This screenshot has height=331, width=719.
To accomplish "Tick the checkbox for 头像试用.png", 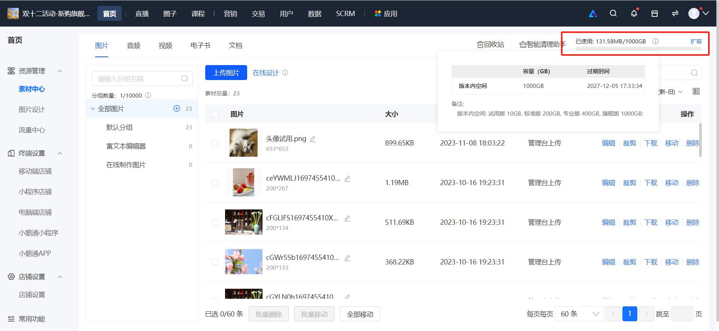I will [215, 143].
